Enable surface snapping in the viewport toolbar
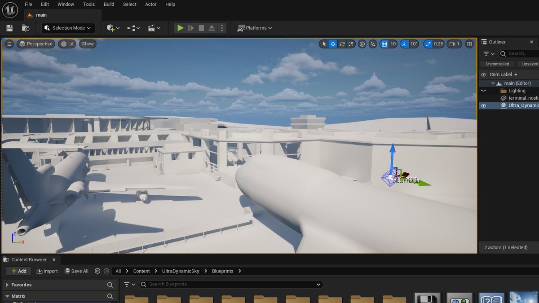This screenshot has width=539, height=303. [x=372, y=44]
